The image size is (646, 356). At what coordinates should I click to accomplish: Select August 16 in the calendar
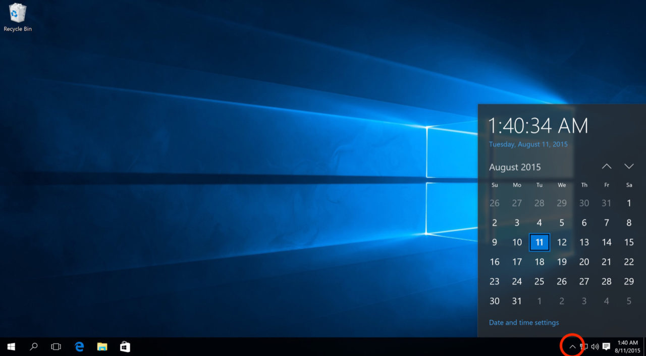coord(495,262)
